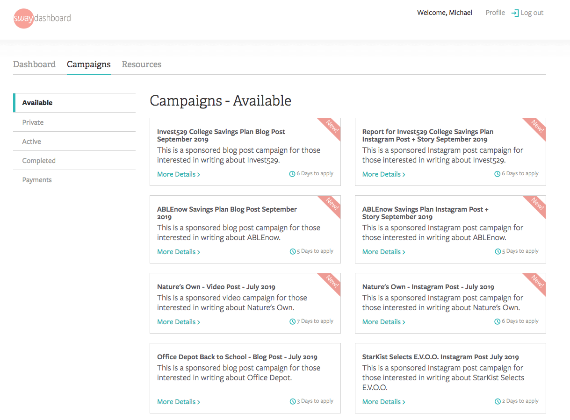Click the "Campaigns - Available" heading
Screen dimensions: 570x420
[x=220, y=100]
